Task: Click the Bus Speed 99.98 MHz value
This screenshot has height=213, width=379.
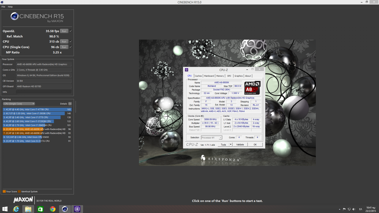Action: point(211,127)
